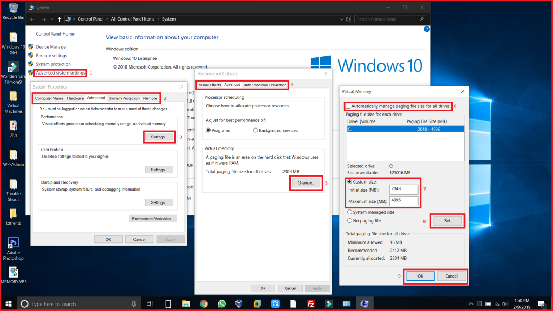Open Advanced system settings link
Screen dimensions: 553x311
tap(60, 73)
